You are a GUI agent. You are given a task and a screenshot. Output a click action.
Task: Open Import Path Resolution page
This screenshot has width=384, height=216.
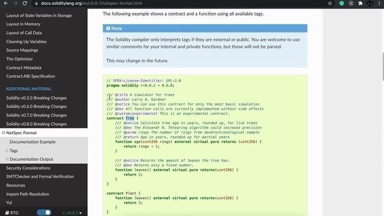click(x=28, y=194)
